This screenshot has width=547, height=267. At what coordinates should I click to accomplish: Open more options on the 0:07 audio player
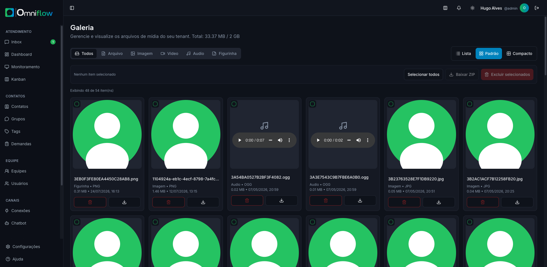pyautogui.click(x=289, y=140)
